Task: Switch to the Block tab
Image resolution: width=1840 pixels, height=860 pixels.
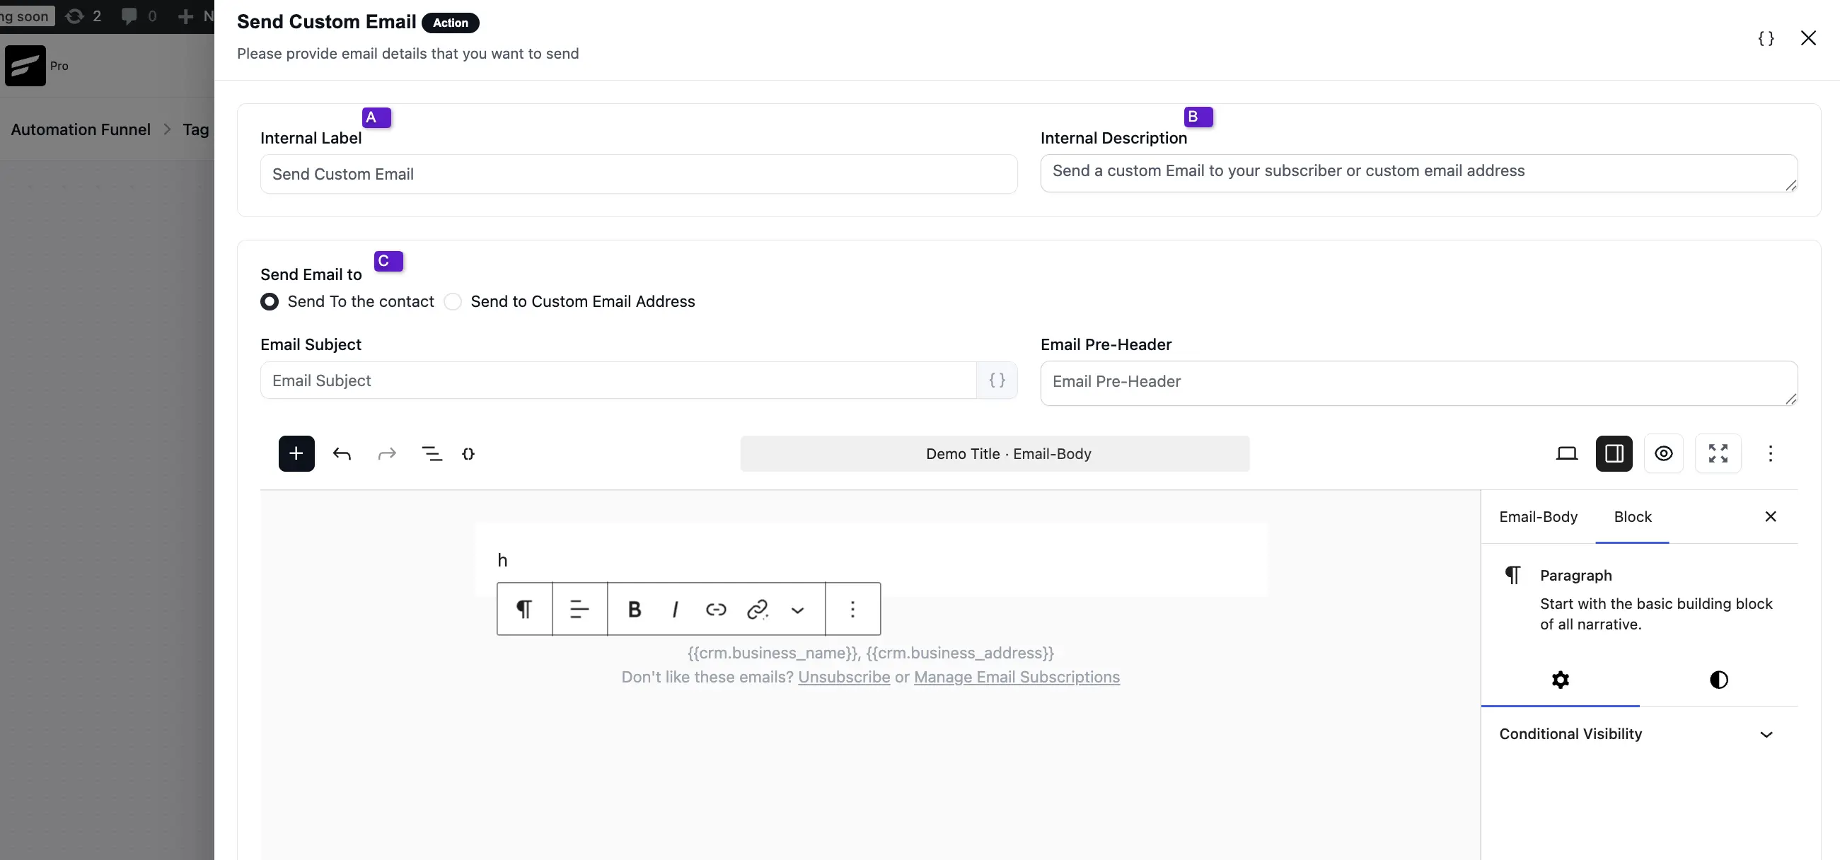Action: tap(1633, 516)
